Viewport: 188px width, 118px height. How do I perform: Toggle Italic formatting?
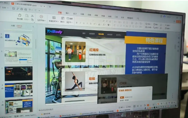[80, 23]
